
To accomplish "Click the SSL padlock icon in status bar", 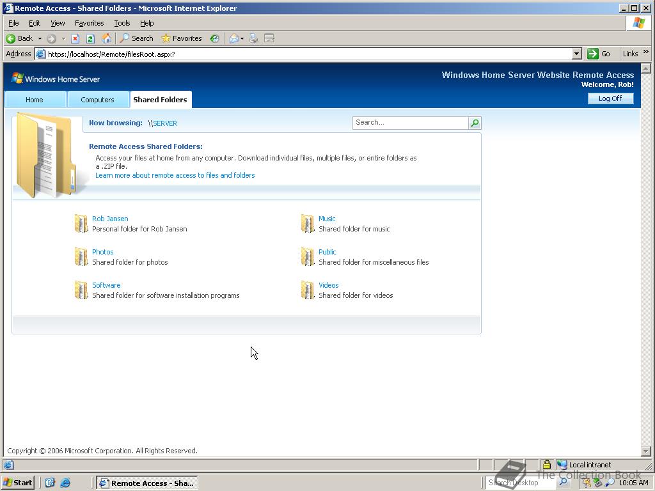I will [x=546, y=464].
